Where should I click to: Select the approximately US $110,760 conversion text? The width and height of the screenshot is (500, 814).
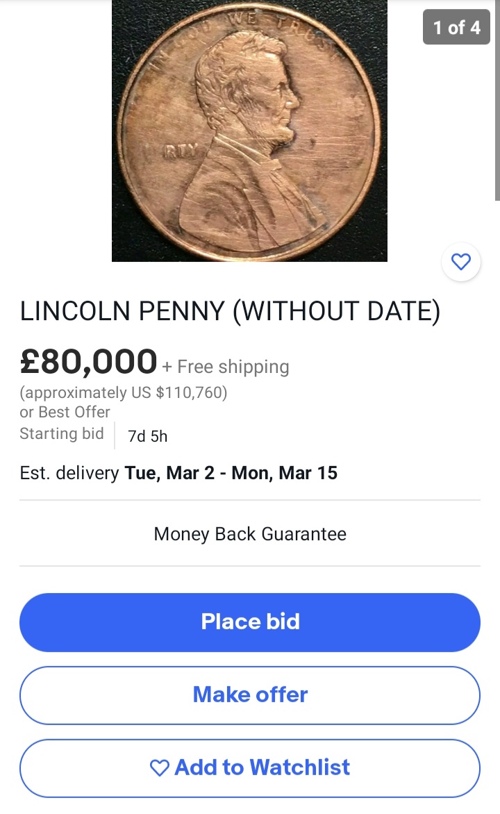(124, 392)
